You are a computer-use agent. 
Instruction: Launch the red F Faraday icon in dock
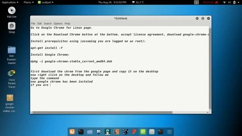(x=134, y=132)
